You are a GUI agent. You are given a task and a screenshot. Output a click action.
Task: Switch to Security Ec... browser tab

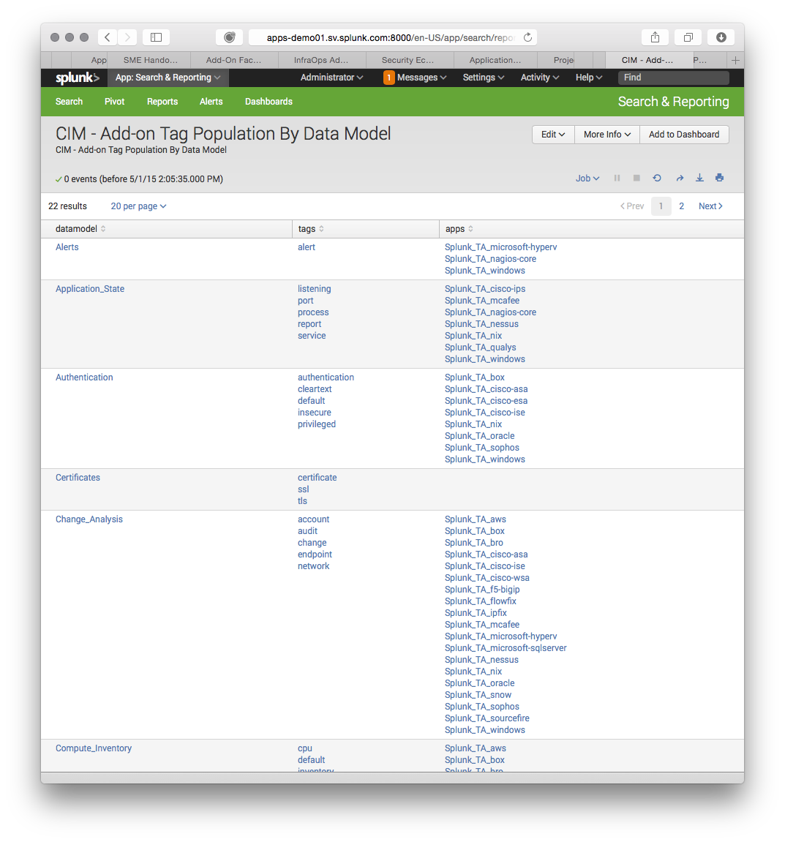[408, 60]
